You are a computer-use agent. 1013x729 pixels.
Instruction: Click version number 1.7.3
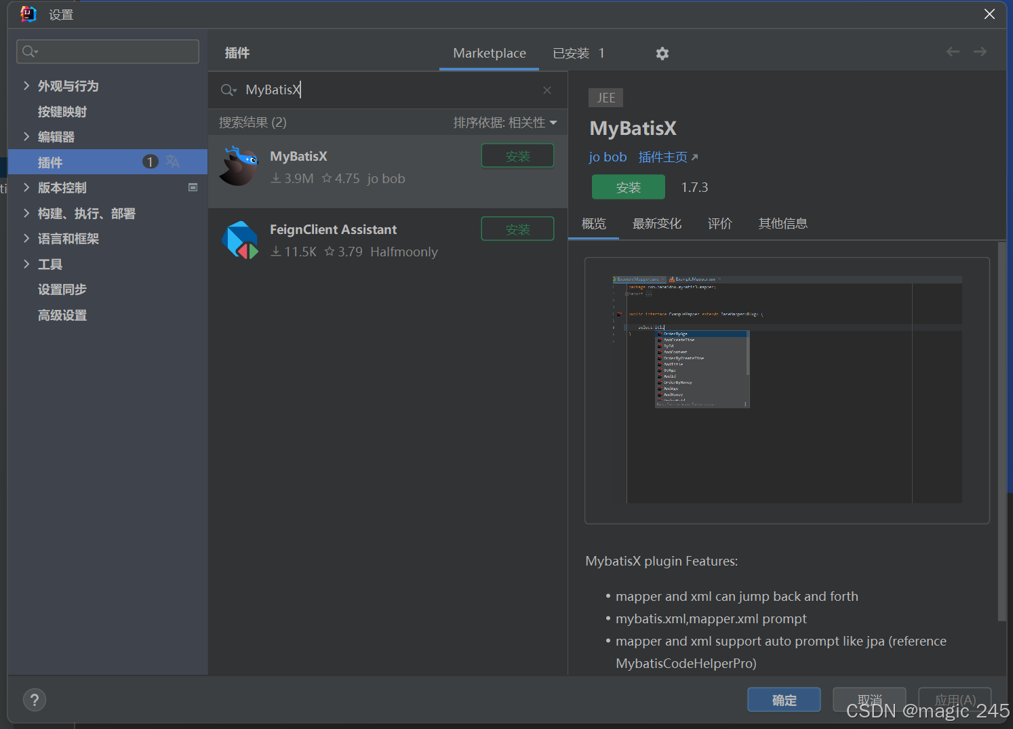694,187
